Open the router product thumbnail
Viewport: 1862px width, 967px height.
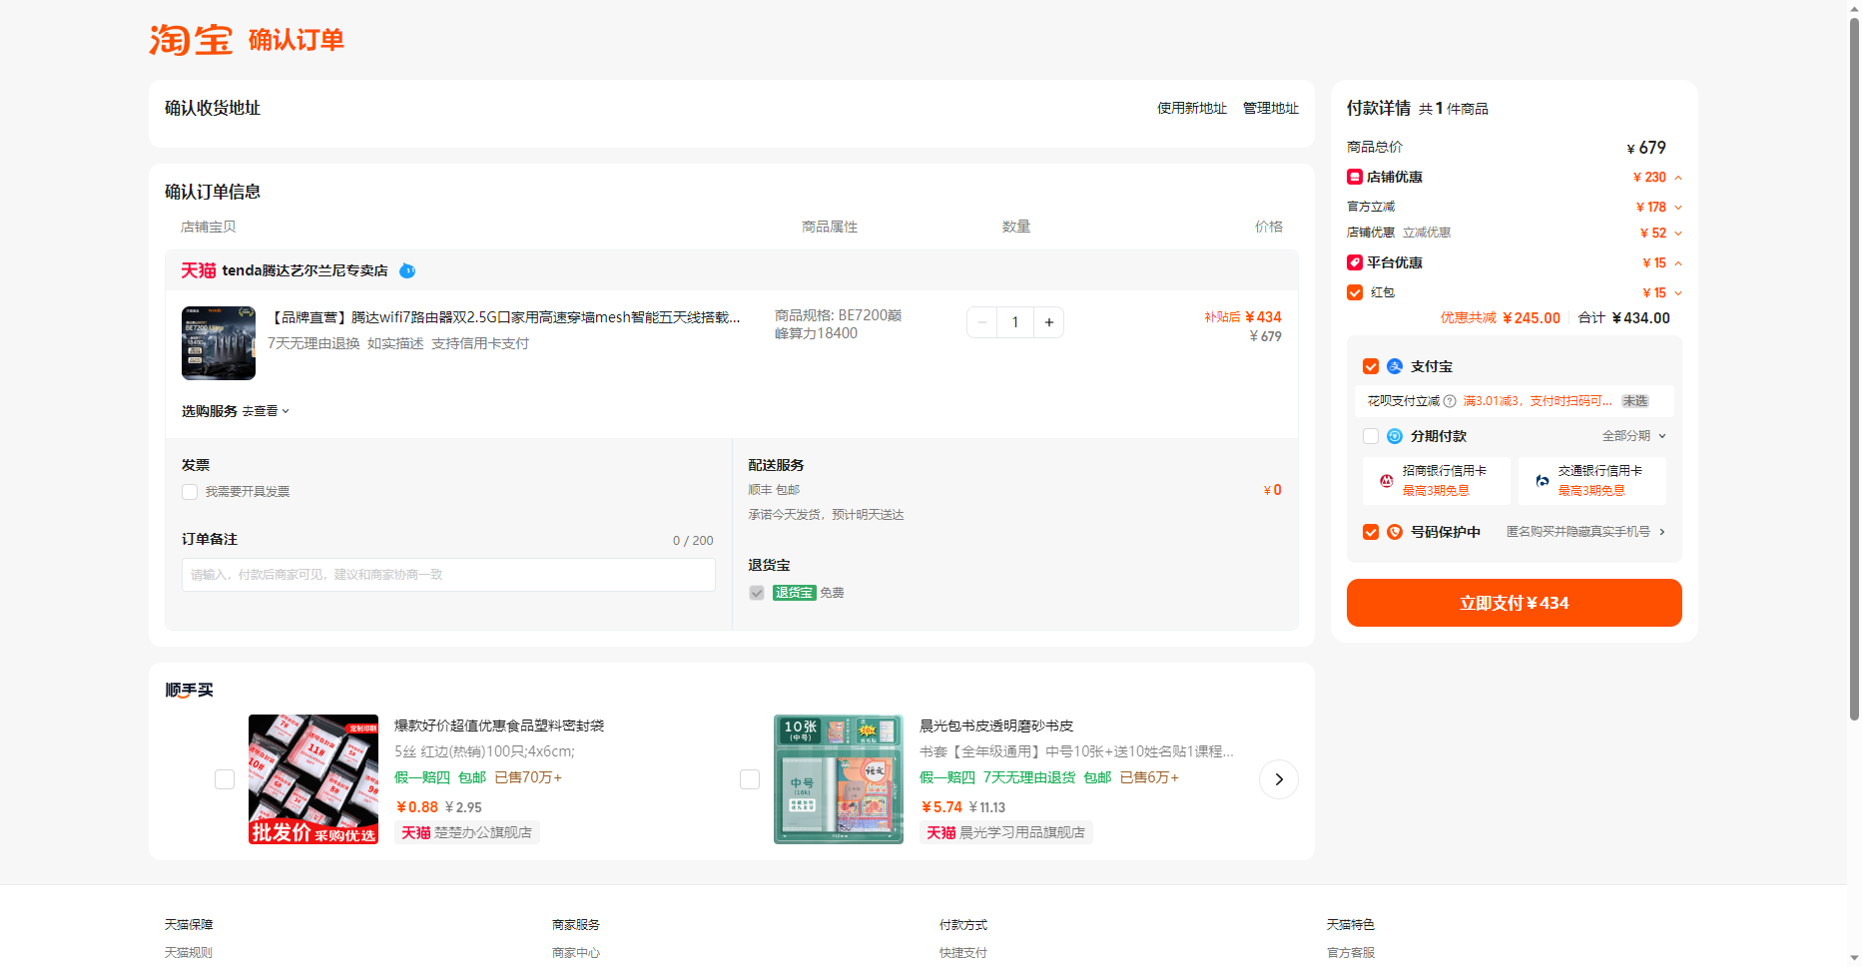[x=219, y=343]
